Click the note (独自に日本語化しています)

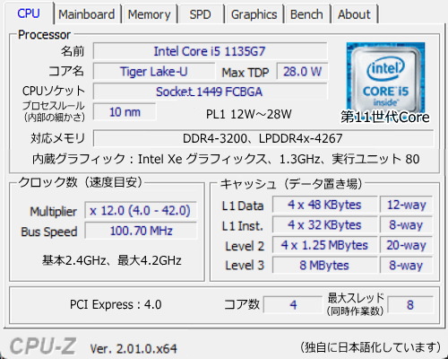pyautogui.click(x=370, y=347)
